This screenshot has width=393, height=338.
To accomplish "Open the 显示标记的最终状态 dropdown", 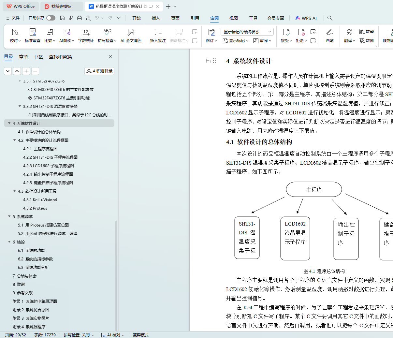I will pyautogui.click(x=247, y=32).
